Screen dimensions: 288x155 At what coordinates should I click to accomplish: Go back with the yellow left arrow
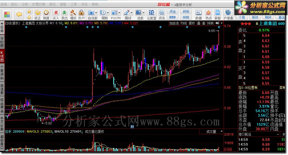[x=19, y=14]
